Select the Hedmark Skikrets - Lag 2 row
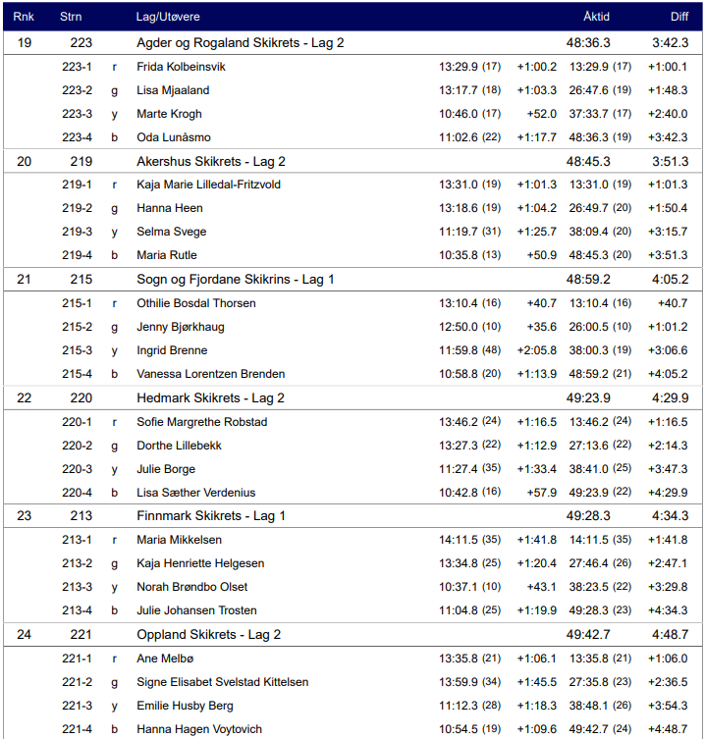This screenshot has height=739, width=705. pos(210,398)
